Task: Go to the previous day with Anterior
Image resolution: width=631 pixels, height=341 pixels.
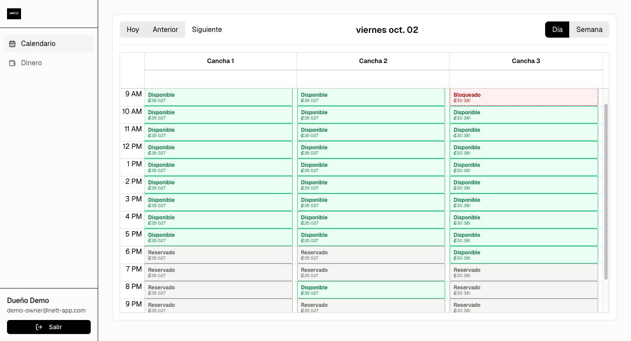Action: click(165, 30)
